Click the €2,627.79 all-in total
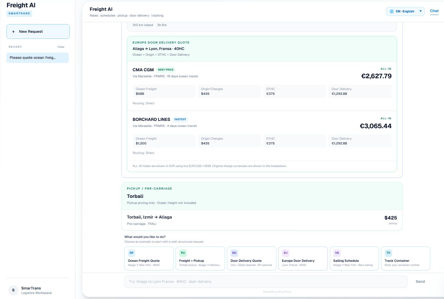Image resolution: width=444 pixels, height=299 pixels. 376,76
